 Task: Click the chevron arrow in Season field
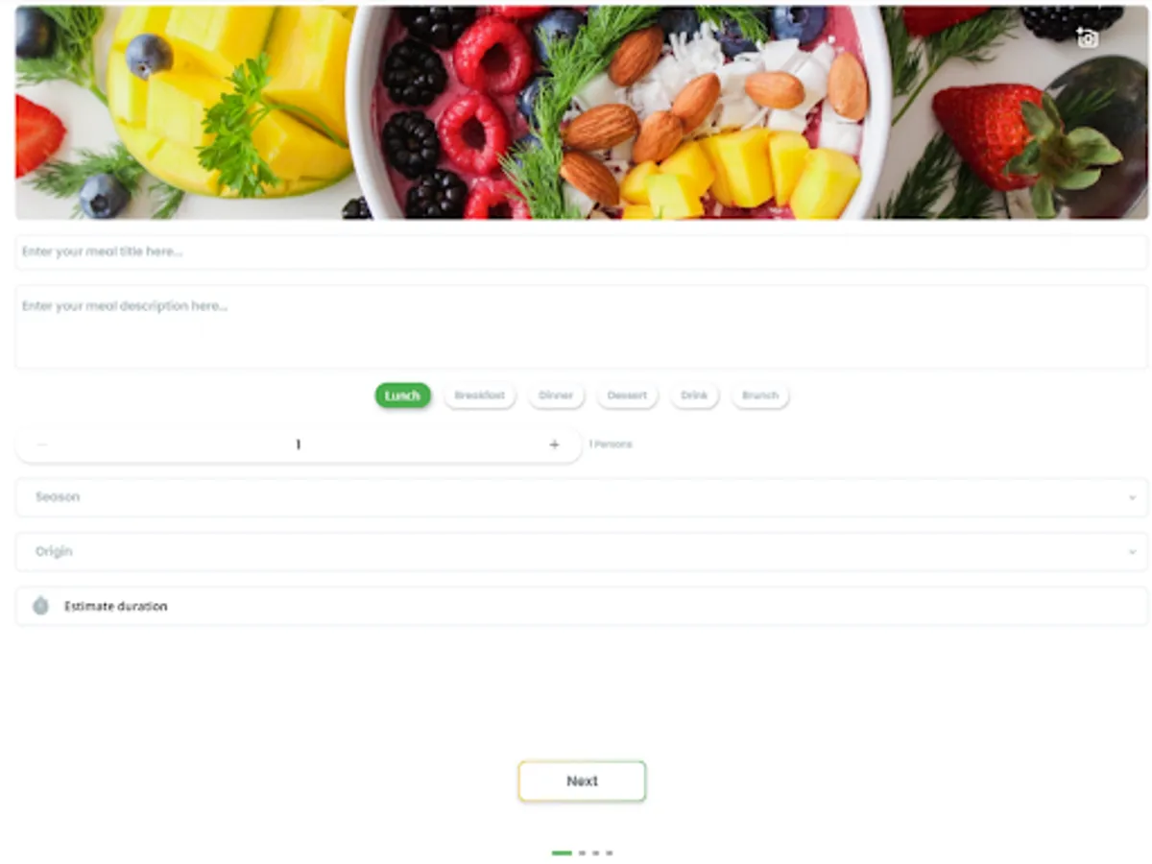(x=1132, y=497)
